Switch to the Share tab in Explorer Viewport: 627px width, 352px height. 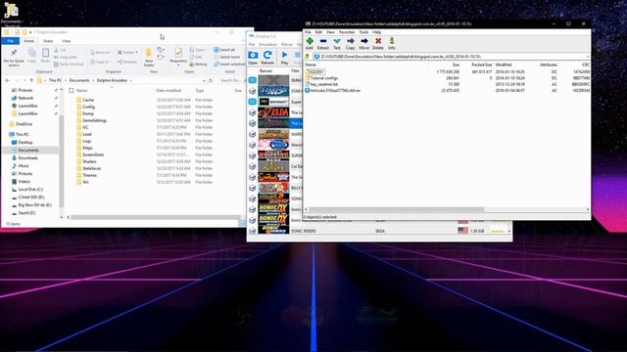(x=48, y=41)
